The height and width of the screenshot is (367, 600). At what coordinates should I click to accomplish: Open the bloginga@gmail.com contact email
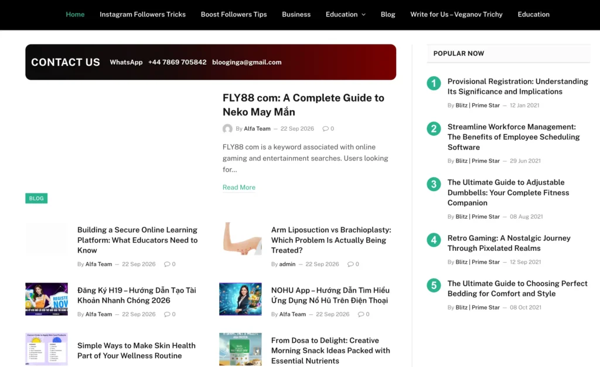pyautogui.click(x=247, y=62)
